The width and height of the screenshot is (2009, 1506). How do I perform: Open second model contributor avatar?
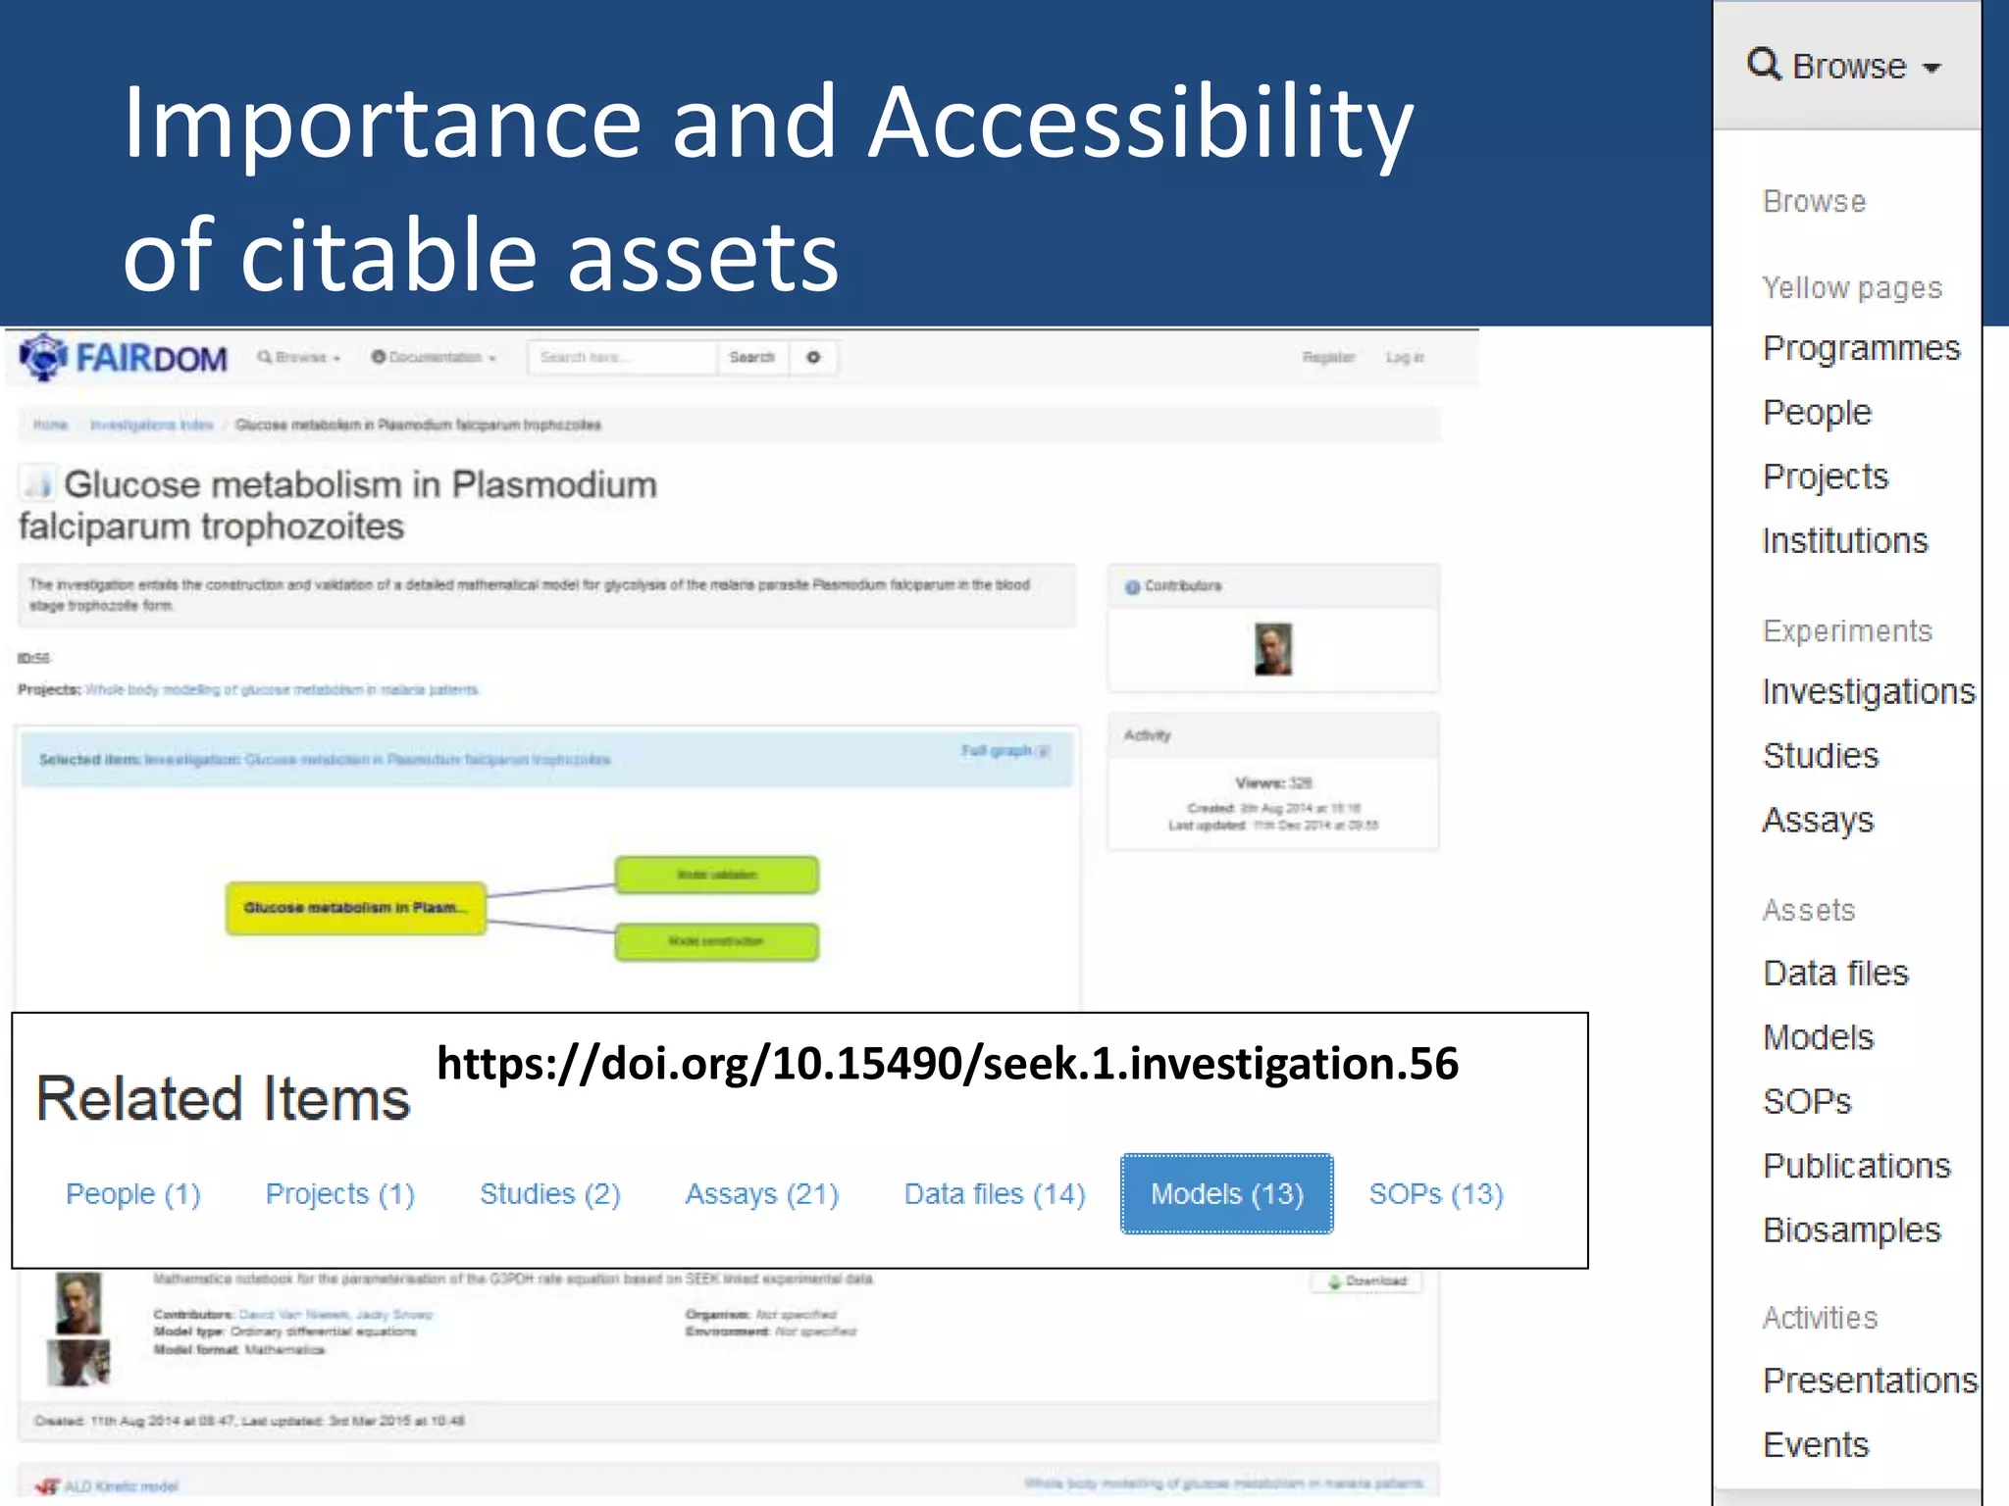78,1363
